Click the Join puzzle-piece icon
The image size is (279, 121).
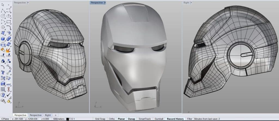(3, 50)
